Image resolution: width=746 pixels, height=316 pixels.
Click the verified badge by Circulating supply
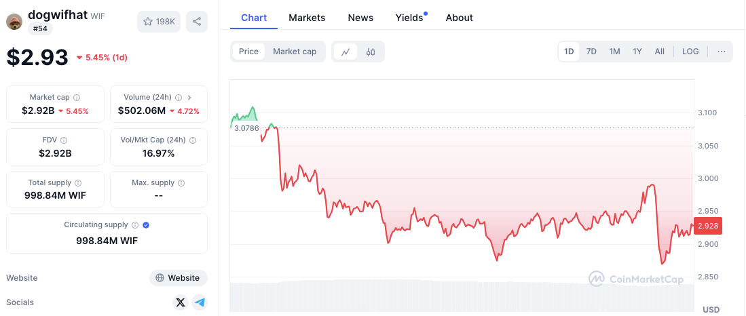point(146,225)
